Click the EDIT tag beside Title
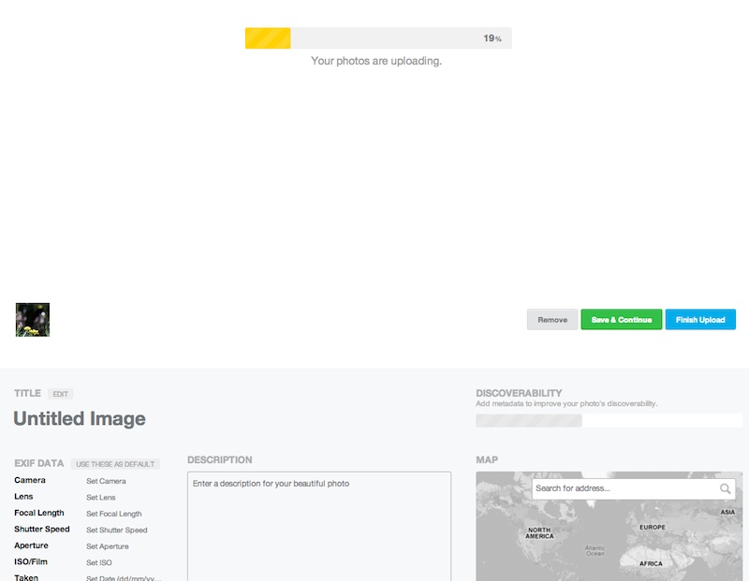The height and width of the screenshot is (581, 749). (x=60, y=394)
